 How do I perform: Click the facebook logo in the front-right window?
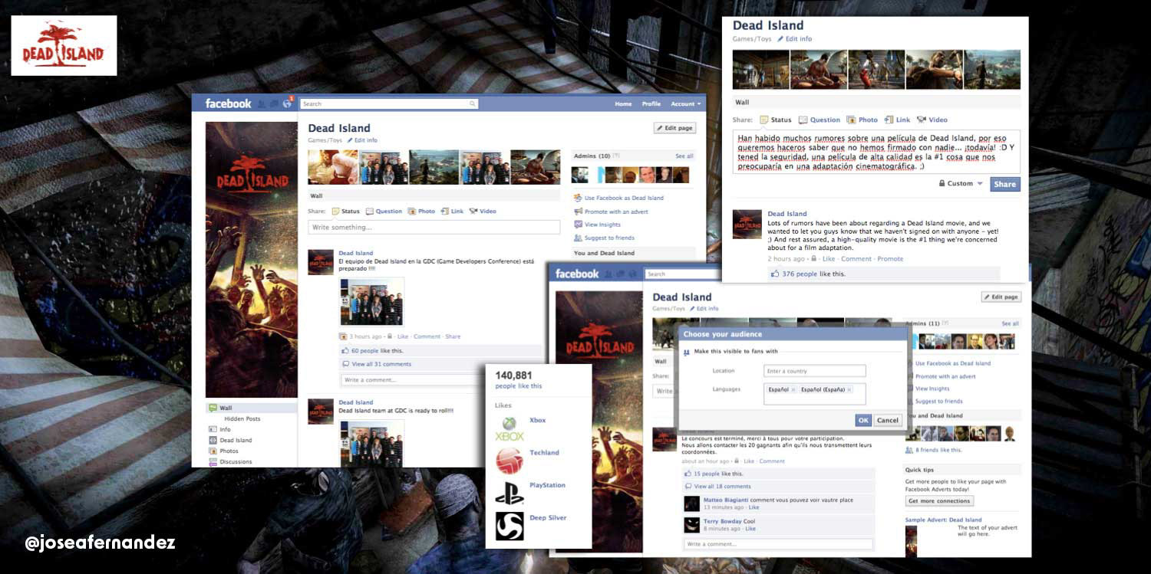(x=576, y=274)
